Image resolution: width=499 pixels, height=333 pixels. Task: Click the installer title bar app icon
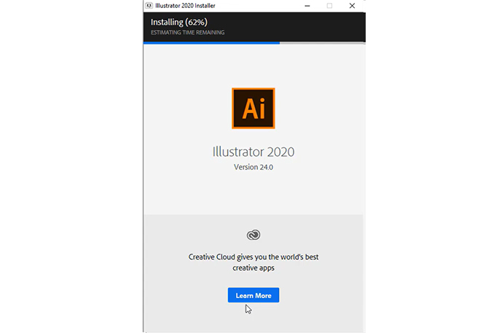(149, 6)
